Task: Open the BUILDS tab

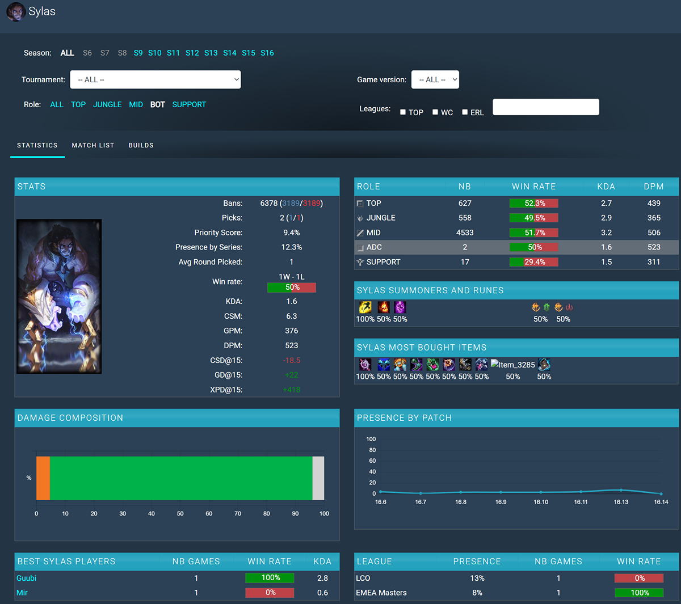Action: tap(141, 145)
